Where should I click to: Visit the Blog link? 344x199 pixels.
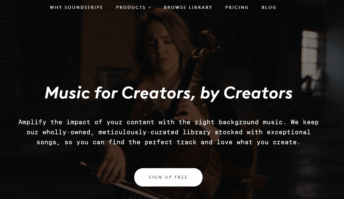point(269,8)
